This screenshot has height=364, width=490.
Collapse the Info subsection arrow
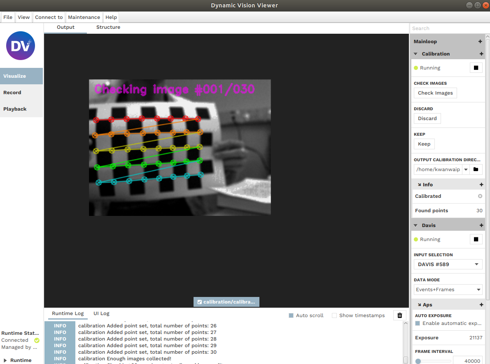tap(419, 185)
